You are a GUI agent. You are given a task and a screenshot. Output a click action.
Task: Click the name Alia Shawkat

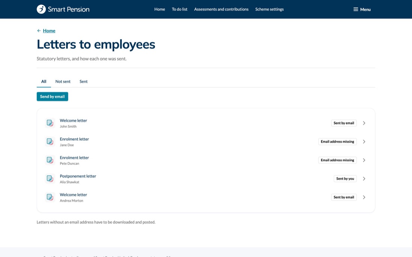69,182
